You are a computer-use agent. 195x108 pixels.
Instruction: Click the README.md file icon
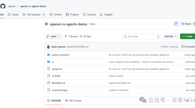click(49, 83)
